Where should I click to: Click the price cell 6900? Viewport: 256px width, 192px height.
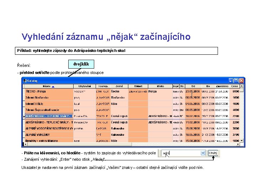[234, 91]
